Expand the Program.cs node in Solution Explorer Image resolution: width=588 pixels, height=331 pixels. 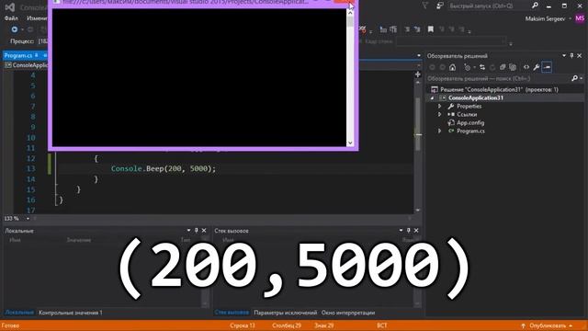(440, 131)
